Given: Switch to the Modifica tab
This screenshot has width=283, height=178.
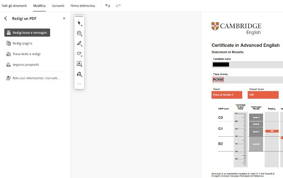Looking at the screenshot, I should point(39,6).
